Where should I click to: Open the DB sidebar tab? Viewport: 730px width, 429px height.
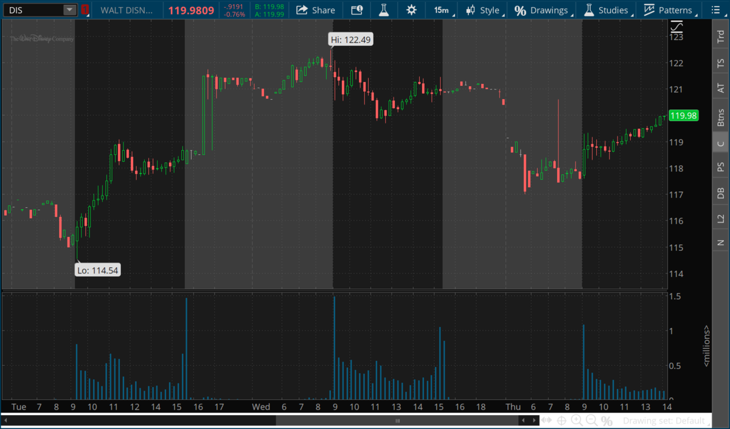721,193
